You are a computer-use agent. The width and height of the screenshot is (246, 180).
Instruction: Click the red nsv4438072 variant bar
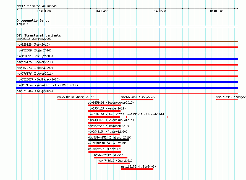click(x=104, y=123)
